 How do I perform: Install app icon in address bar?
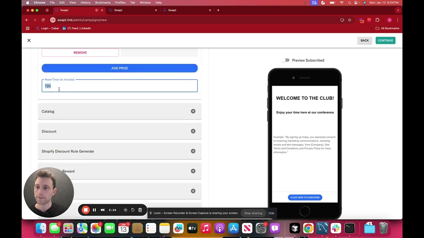(x=342, y=20)
